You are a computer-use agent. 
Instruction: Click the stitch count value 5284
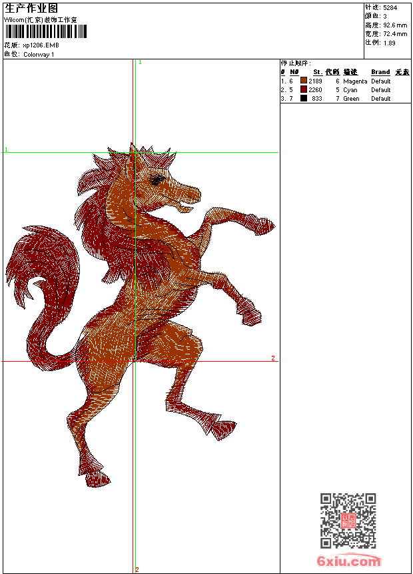pos(391,8)
